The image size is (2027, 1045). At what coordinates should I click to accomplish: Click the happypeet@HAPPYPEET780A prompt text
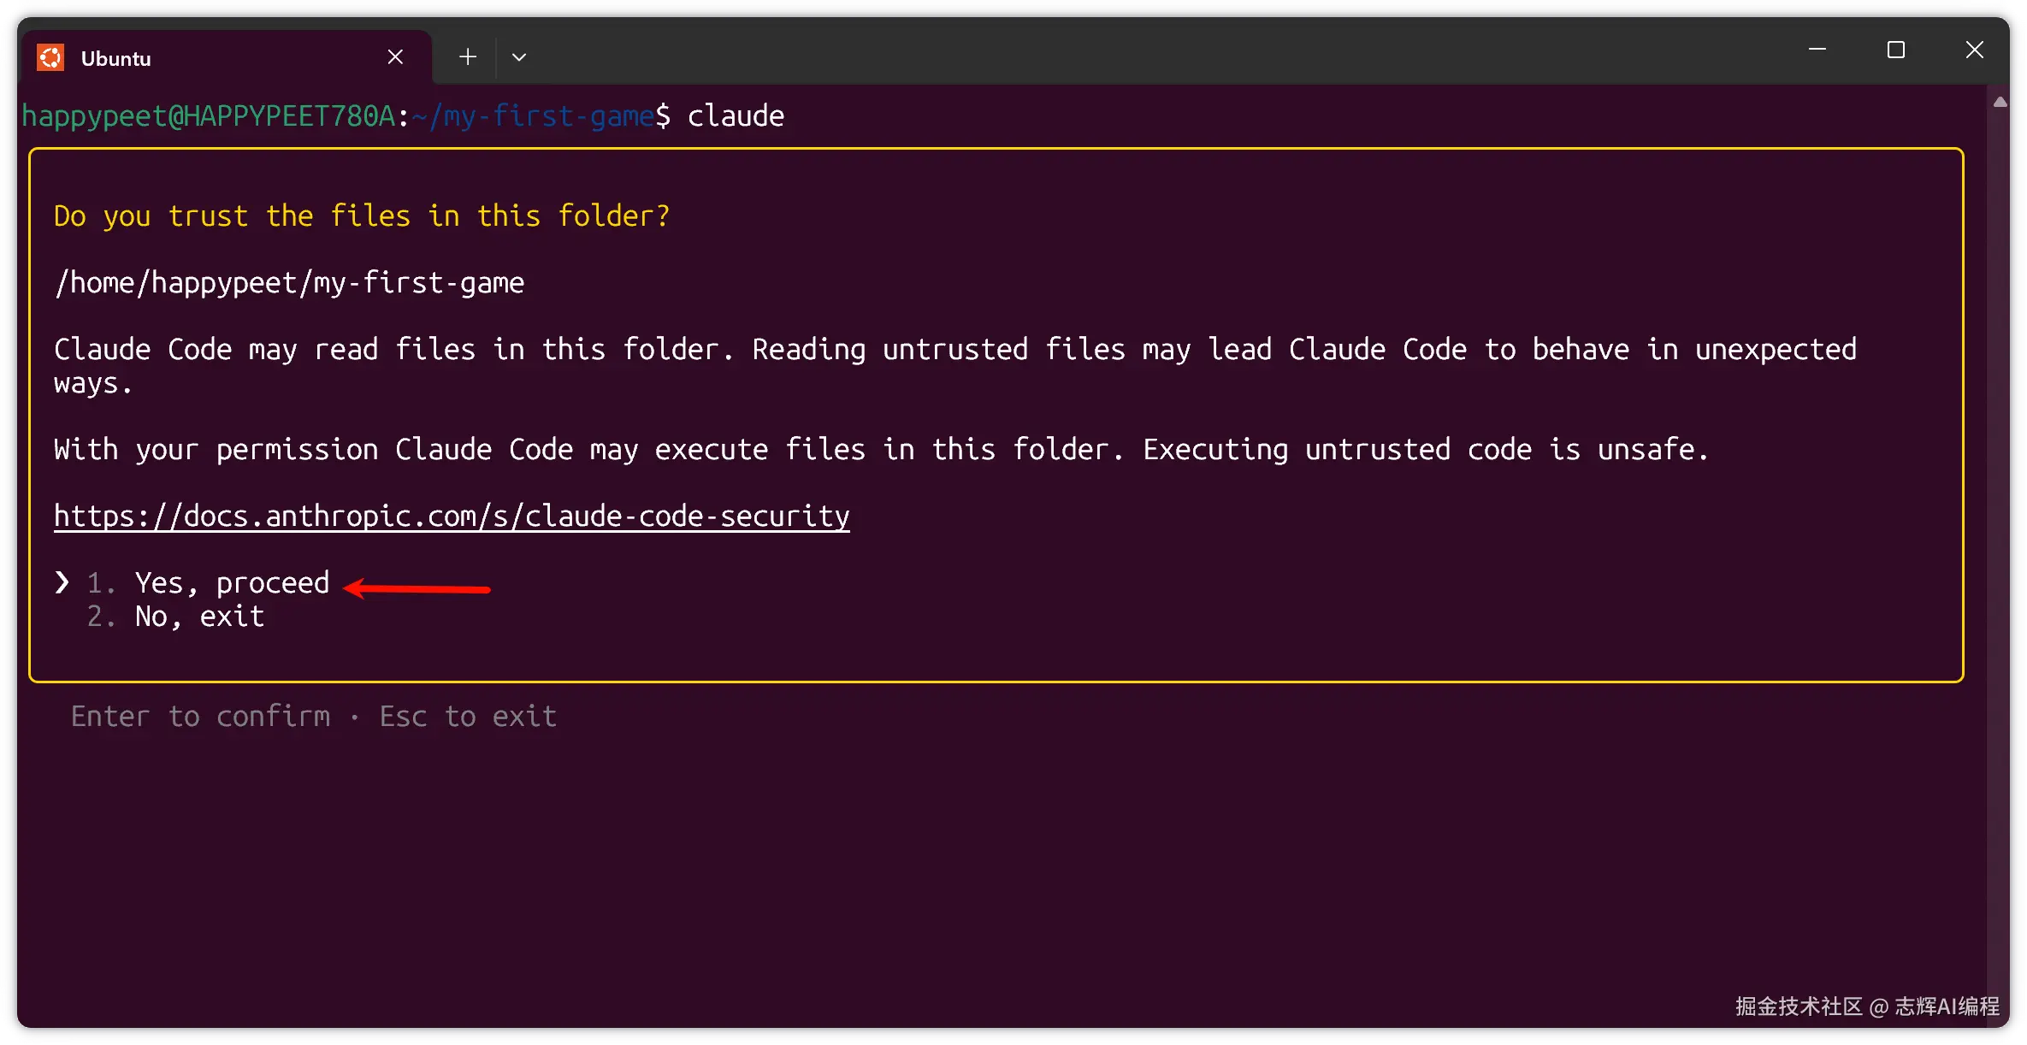pos(209,116)
